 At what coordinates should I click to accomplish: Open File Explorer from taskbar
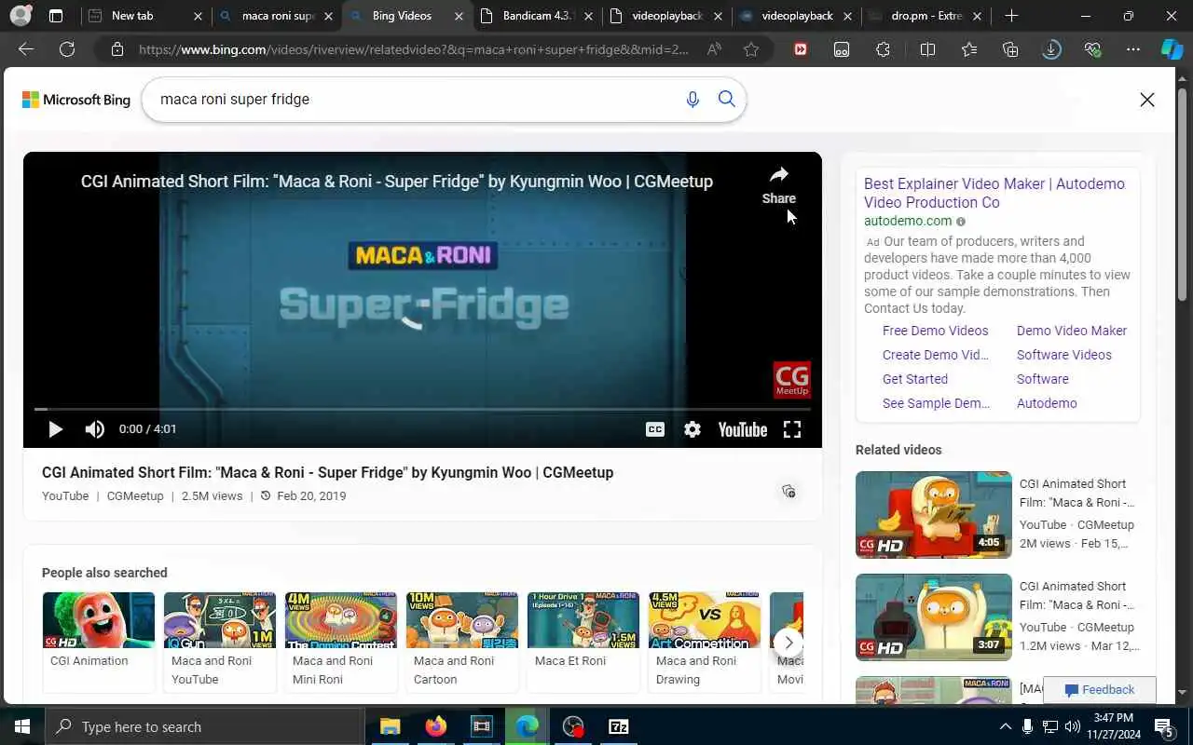click(x=390, y=726)
